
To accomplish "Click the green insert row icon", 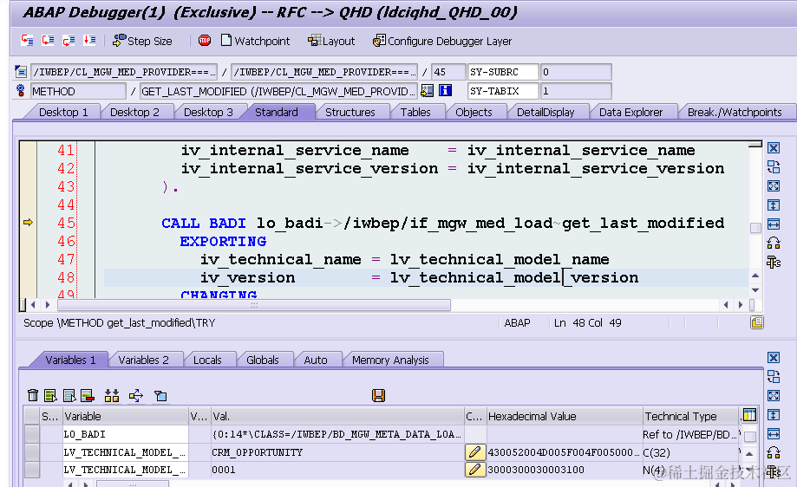I will coord(50,395).
